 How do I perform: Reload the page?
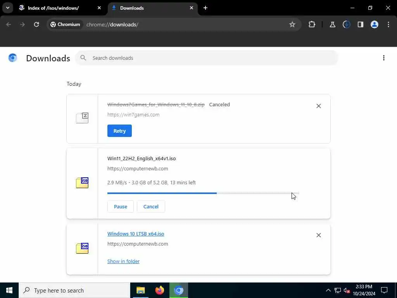[x=36, y=24]
